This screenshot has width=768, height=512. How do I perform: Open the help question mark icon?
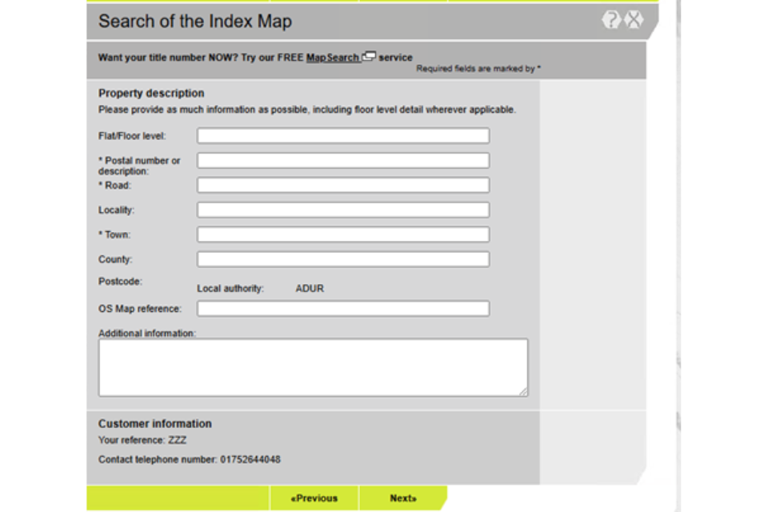611,21
